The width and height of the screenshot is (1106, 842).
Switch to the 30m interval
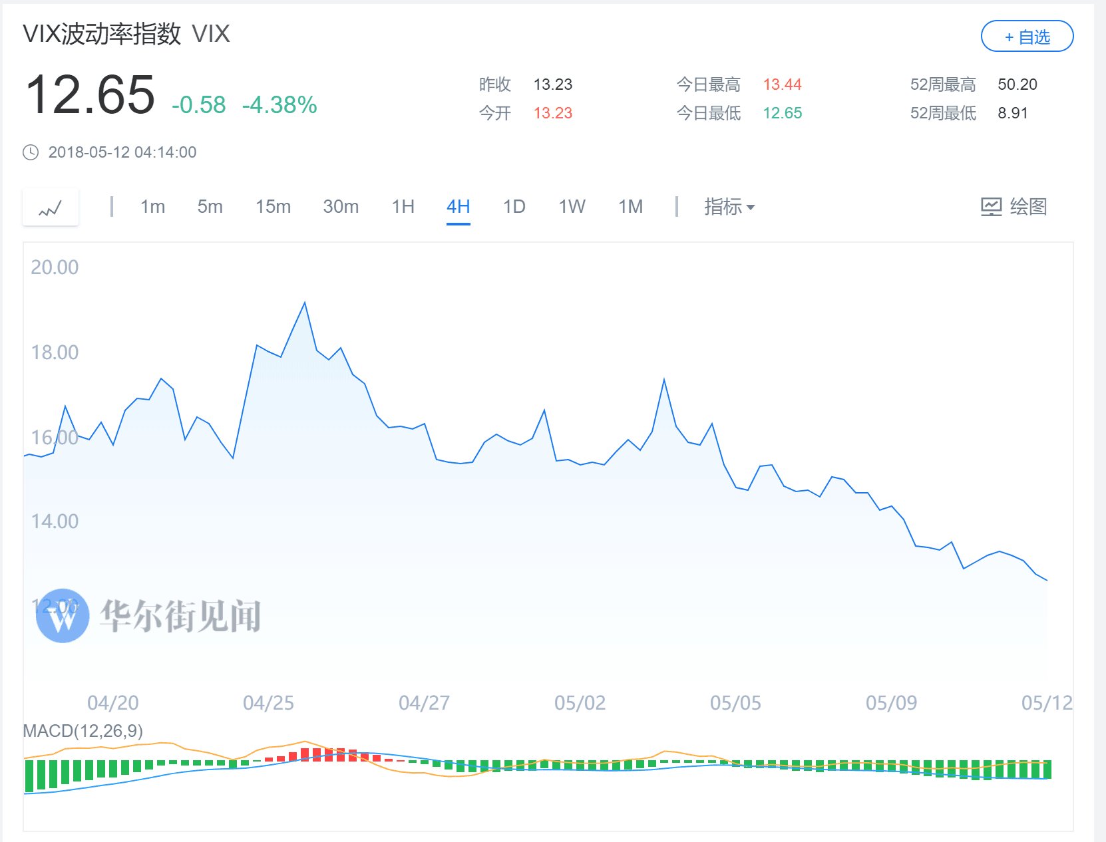point(341,207)
